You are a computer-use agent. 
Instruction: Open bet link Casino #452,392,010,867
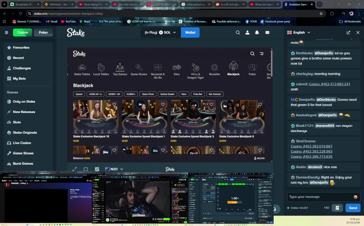311,146
